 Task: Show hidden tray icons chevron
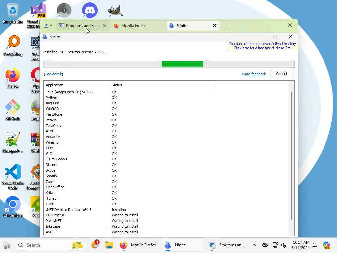pyautogui.click(x=254, y=245)
